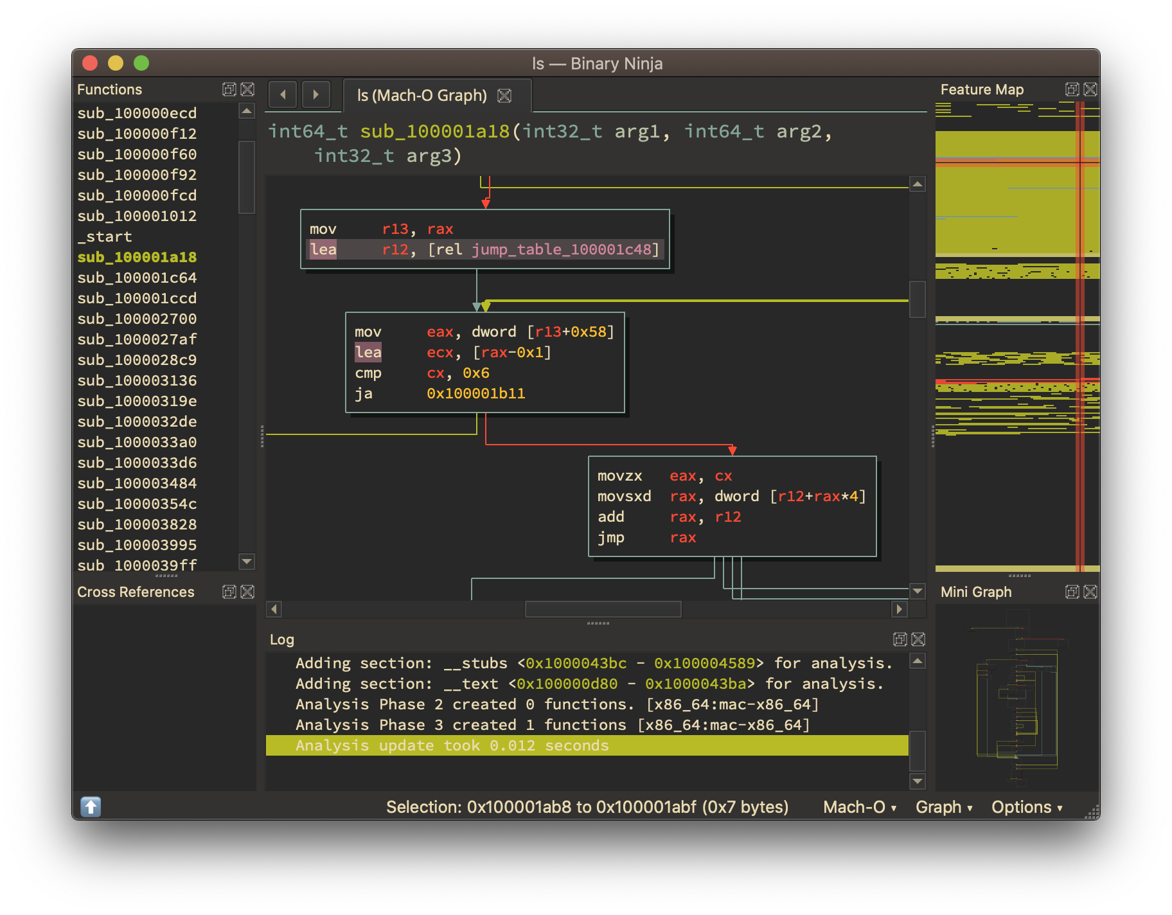Expand the Options dropdown menu
1172x915 pixels.
coord(1026,807)
